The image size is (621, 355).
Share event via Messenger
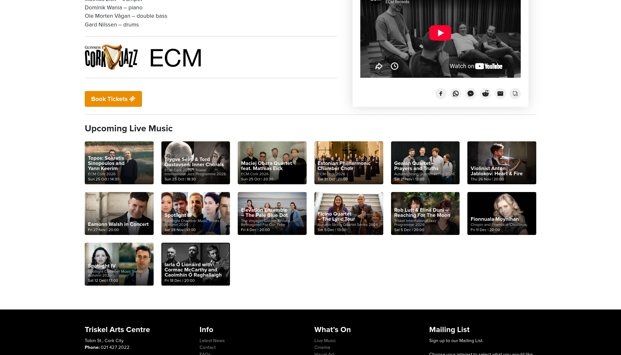click(x=471, y=94)
